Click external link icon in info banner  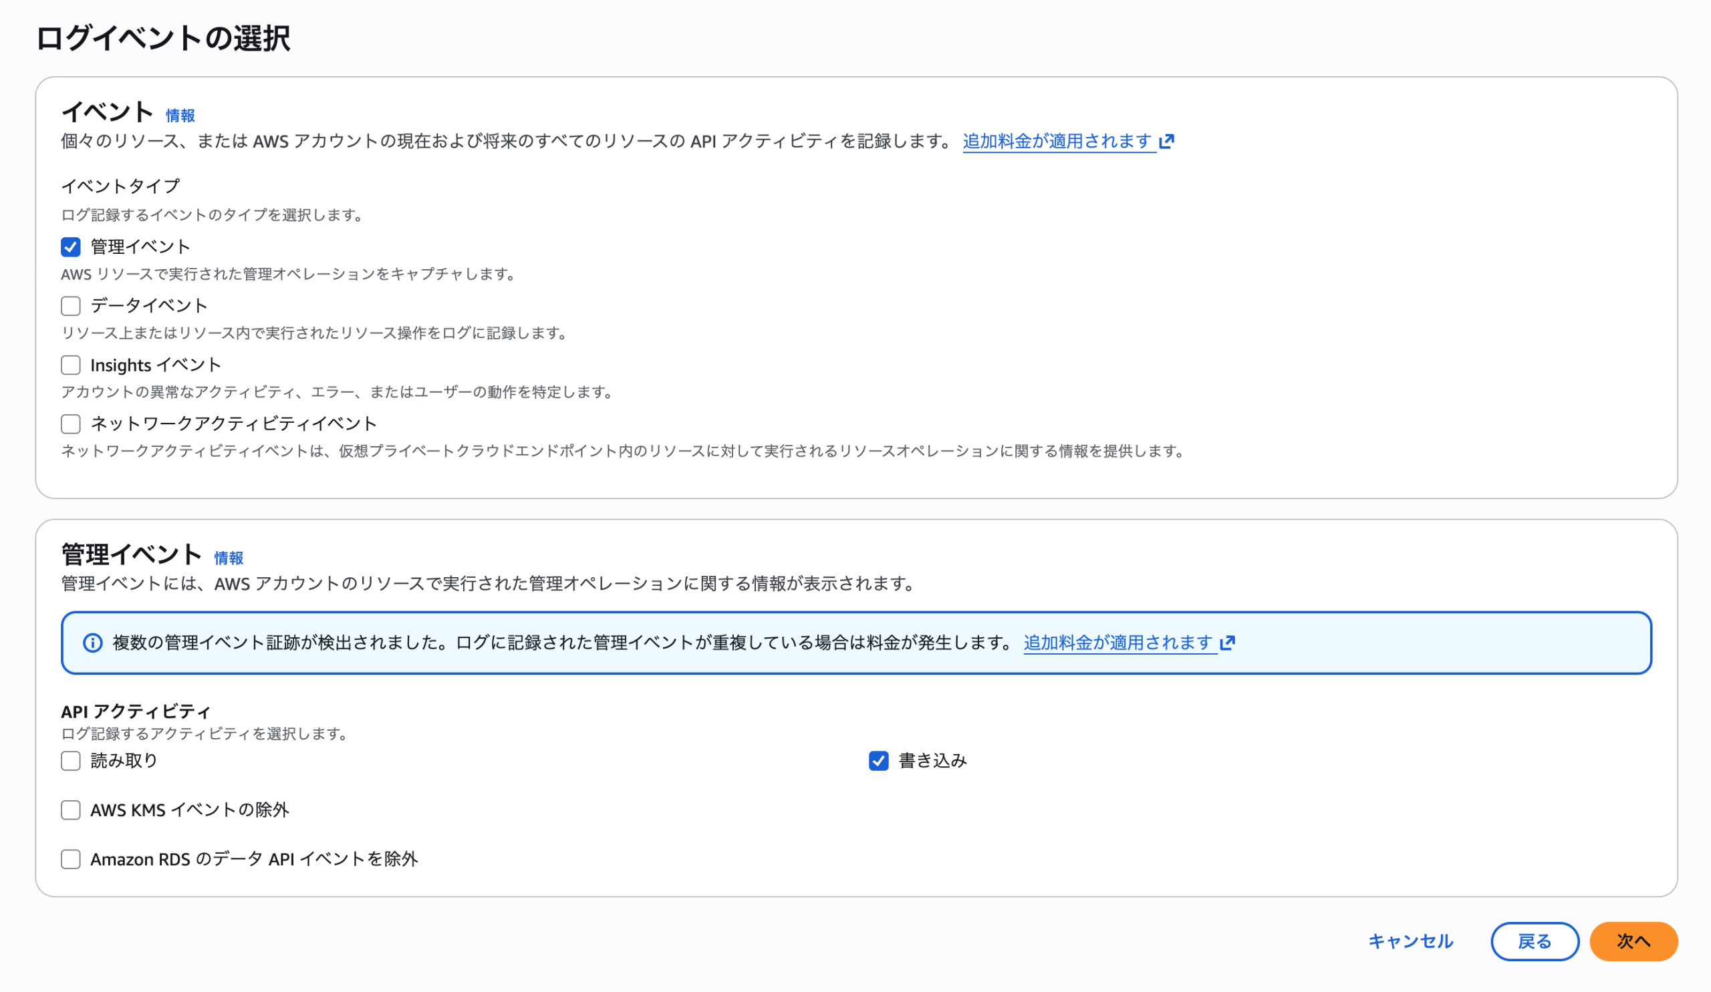coord(1228,643)
